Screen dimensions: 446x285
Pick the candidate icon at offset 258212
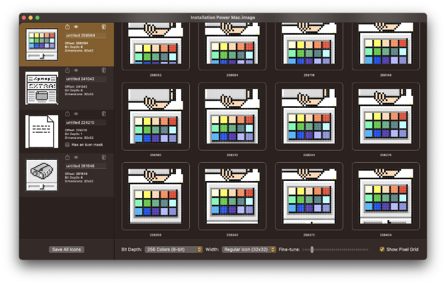(232, 116)
